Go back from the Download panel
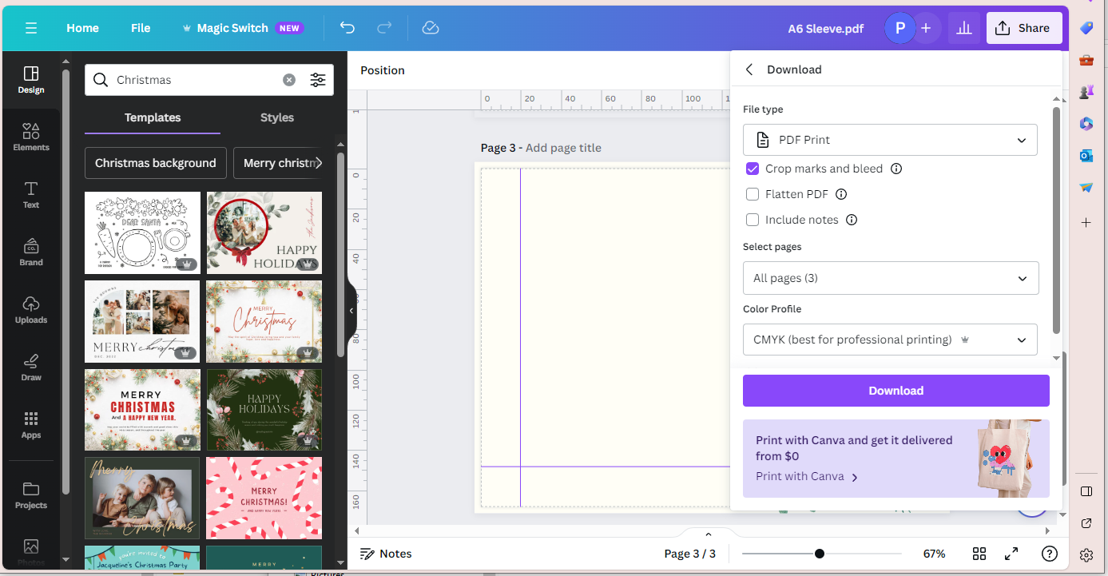Screen dimensions: 1108x576 [749, 70]
